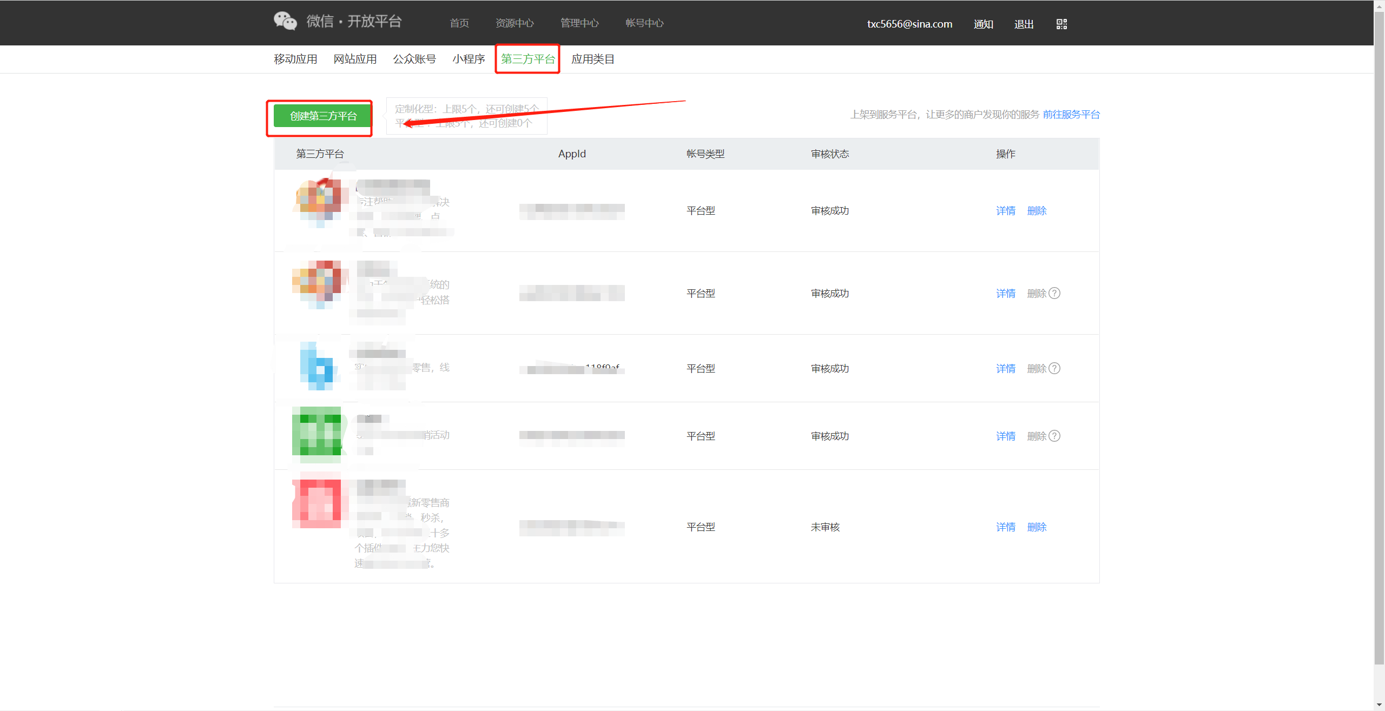Click the green platform logo thumbnail
Screen dimensions: 1385x711
click(x=317, y=434)
